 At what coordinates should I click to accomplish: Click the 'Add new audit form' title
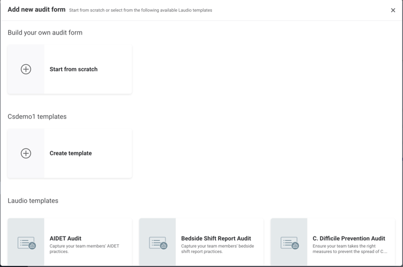(x=36, y=9)
